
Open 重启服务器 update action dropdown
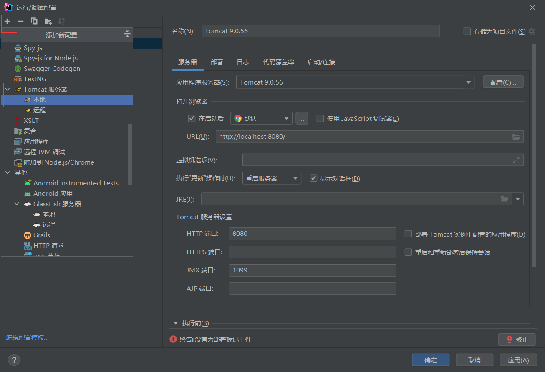click(x=272, y=178)
